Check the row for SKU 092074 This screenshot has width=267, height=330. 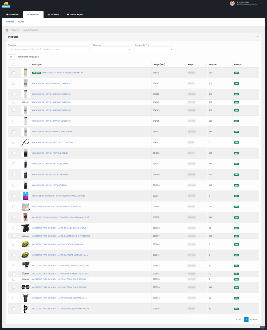pos(14,196)
